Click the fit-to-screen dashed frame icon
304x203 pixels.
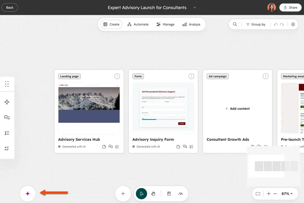[x=258, y=194]
